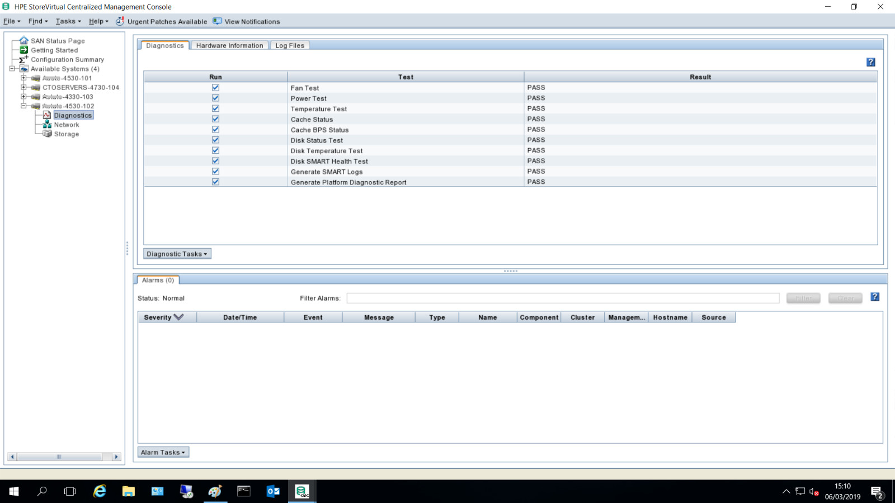Image resolution: width=895 pixels, height=503 pixels.
Task: Open the File menu
Action: pyautogui.click(x=12, y=21)
